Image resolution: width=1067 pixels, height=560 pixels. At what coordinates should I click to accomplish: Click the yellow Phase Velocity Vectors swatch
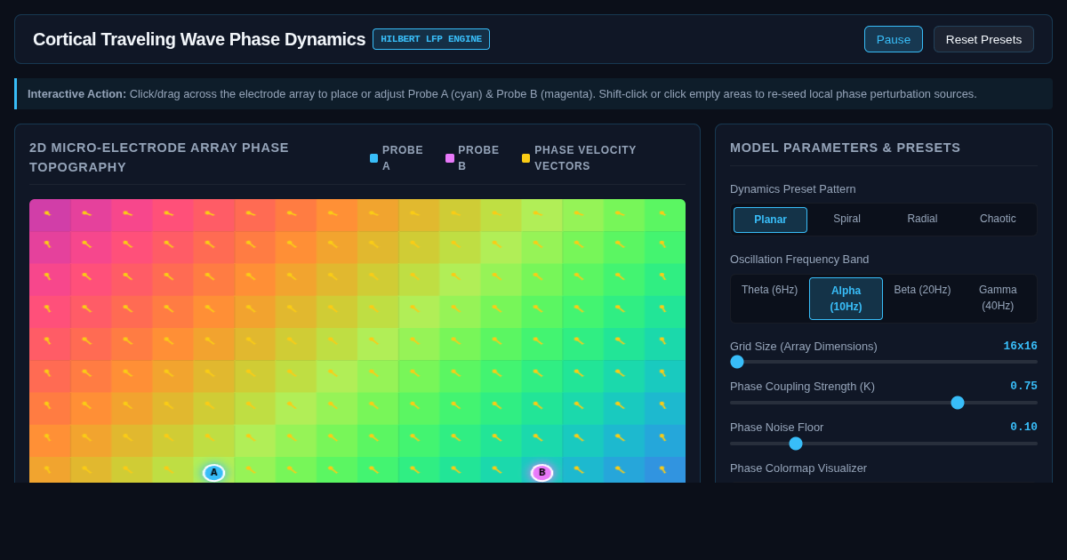pyautogui.click(x=525, y=158)
